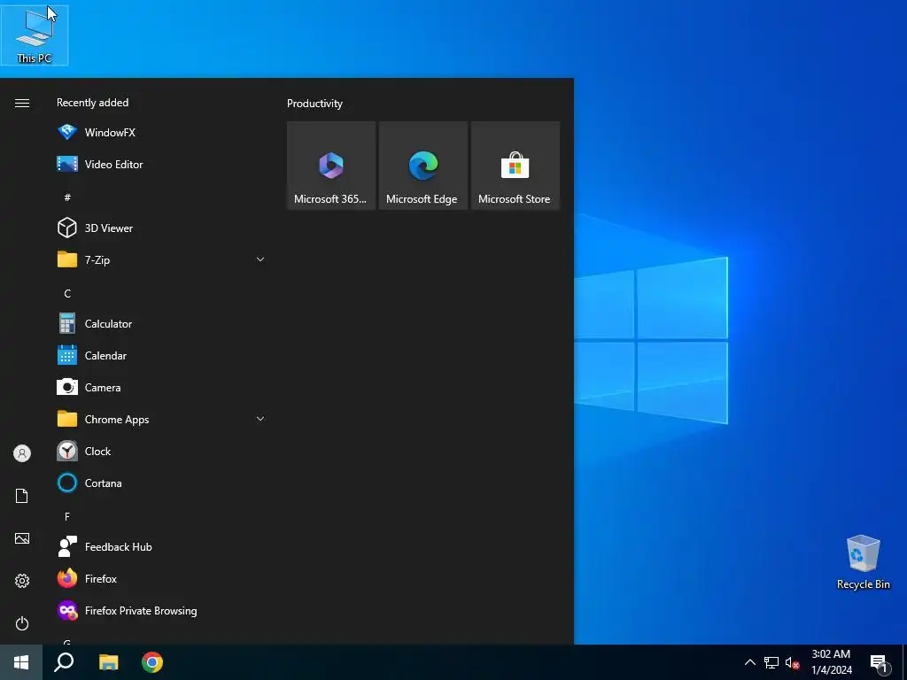Open Camera app
Viewport: 907px width, 680px height.
161,388
